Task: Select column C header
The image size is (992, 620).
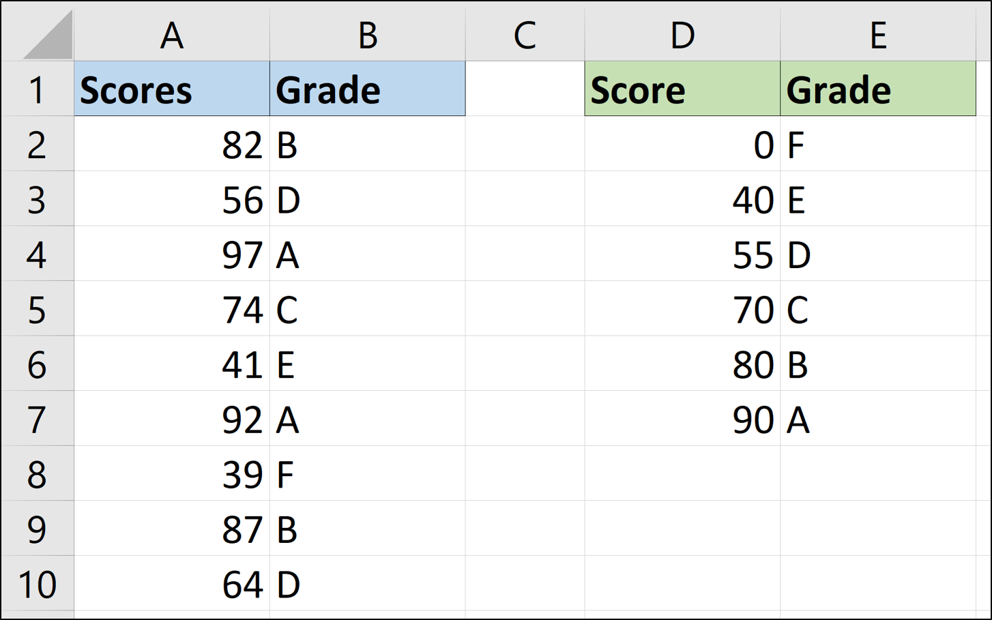Action: [x=525, y=35]
